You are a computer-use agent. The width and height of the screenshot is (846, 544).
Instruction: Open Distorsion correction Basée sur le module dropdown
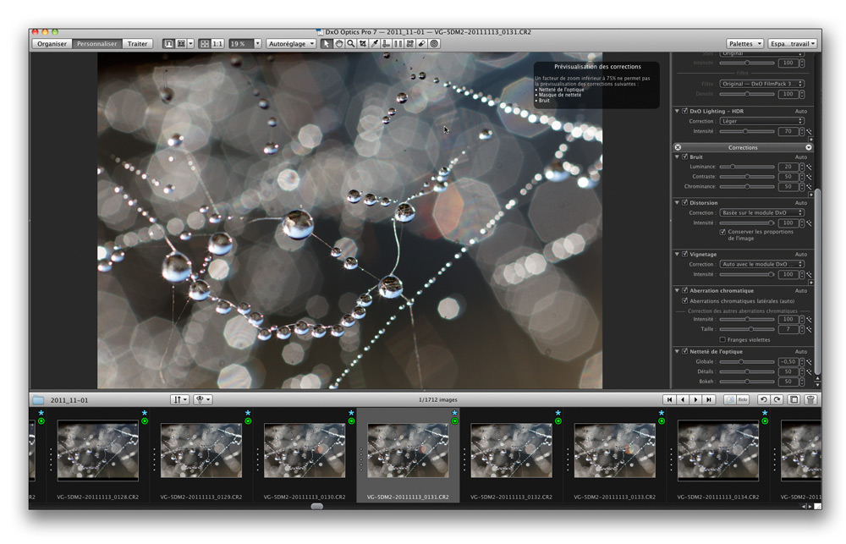[762, 213]
